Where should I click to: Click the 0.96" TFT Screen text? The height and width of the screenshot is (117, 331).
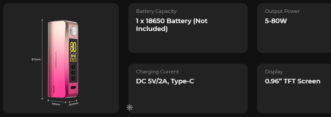coord(293,81)
